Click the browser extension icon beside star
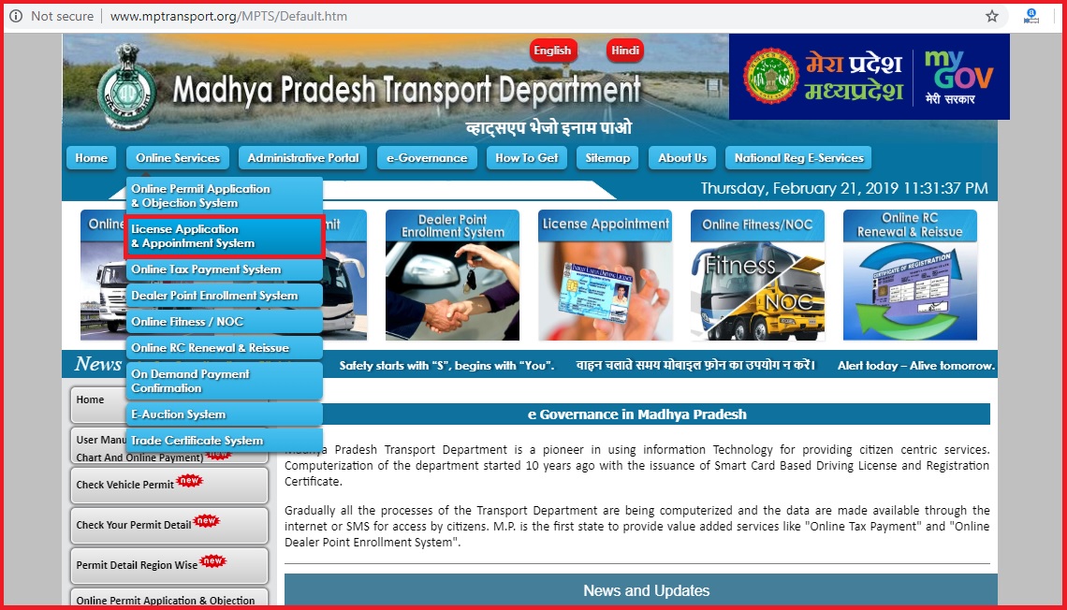 (x=1031, y=16)
